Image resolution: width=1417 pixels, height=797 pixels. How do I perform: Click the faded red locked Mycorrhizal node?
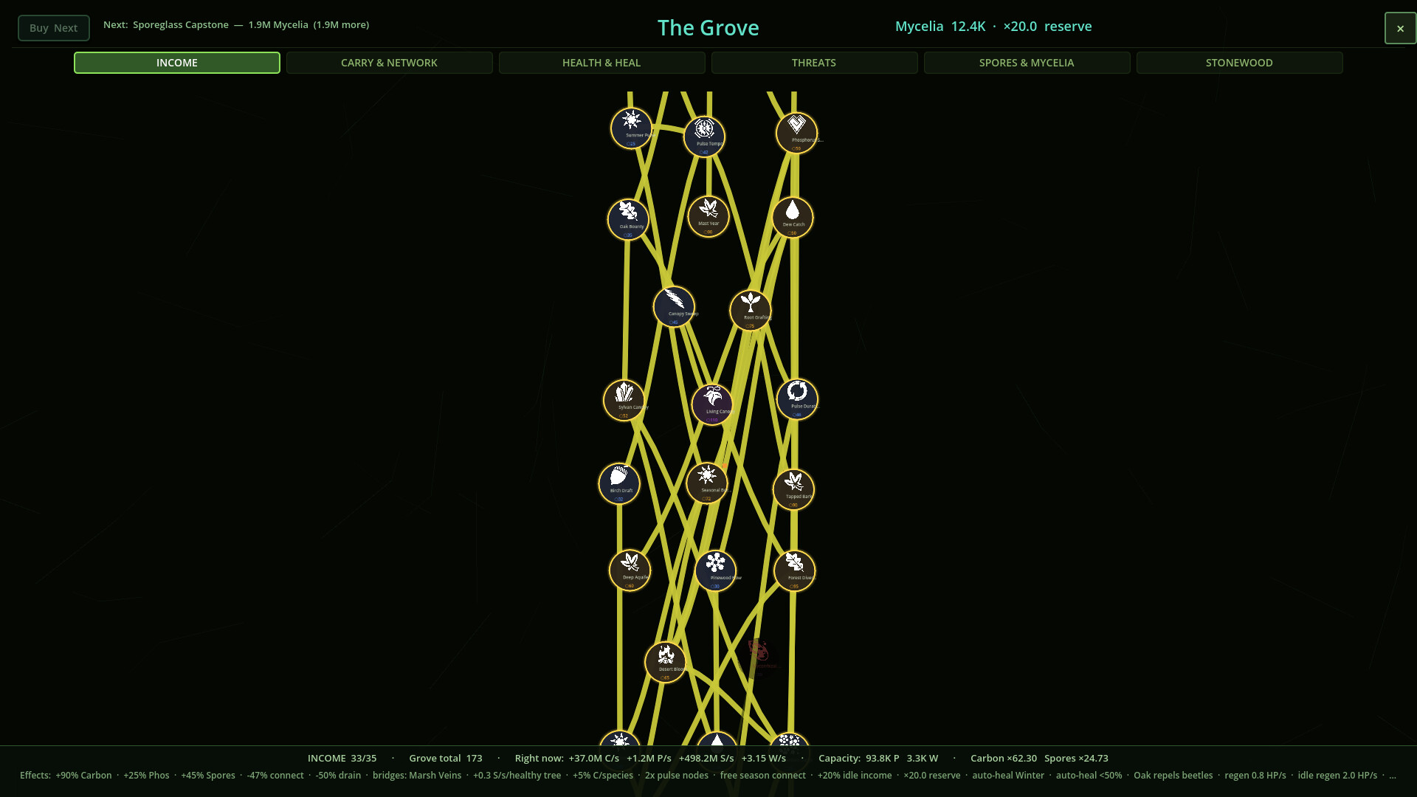(758, 658)
